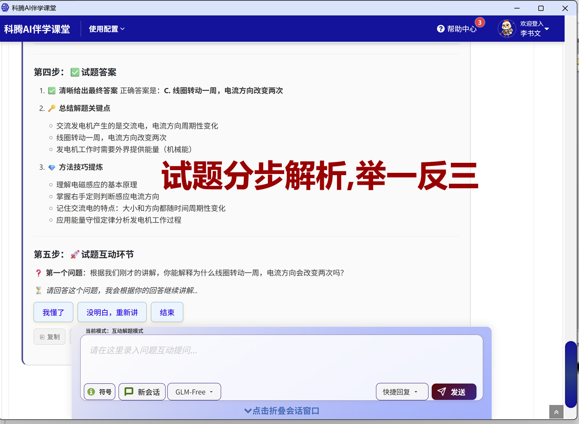The width and height of the screenshot is (579, 424).
Task: Expand the GLM-Free model dropdown
Action: click(194, 392)
